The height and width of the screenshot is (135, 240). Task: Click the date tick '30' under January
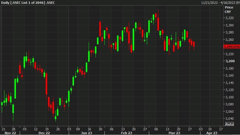pos(100,129)
